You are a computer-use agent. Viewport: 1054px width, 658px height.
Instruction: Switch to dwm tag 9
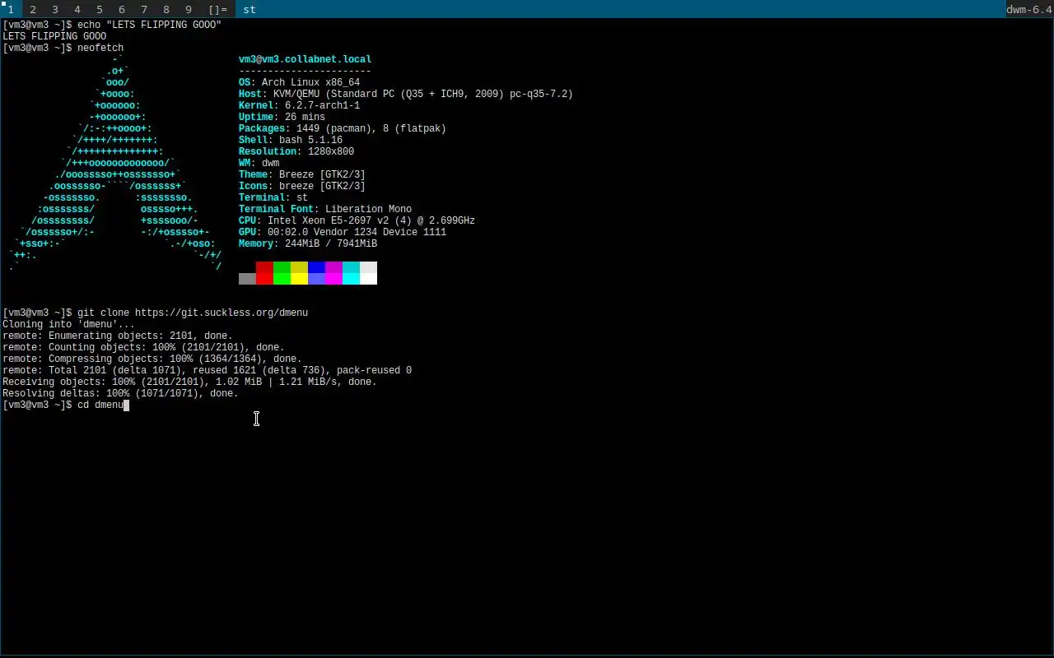click(x=189, y=9)
